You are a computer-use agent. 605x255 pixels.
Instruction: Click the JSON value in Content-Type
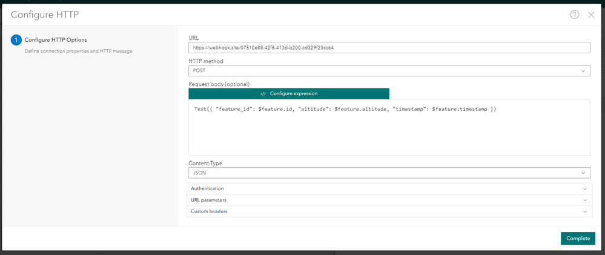(x=198, y=173)
